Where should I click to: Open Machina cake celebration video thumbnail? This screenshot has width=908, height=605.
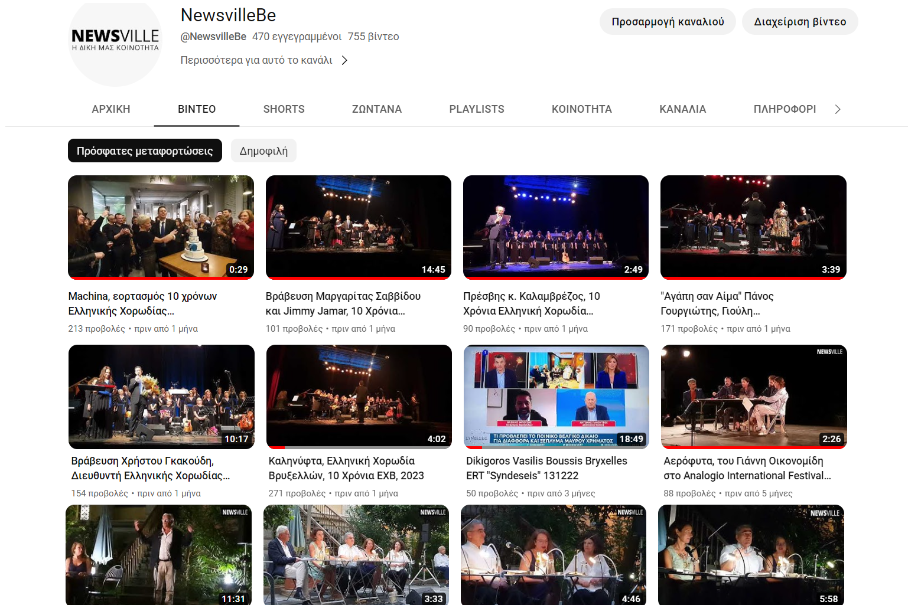[x=161, y=227]
